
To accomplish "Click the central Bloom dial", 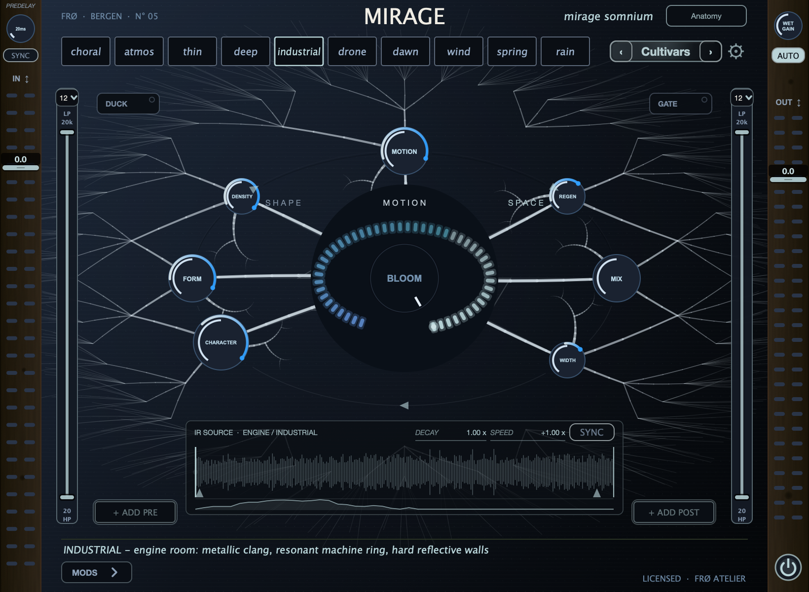I will coord(404,278).
